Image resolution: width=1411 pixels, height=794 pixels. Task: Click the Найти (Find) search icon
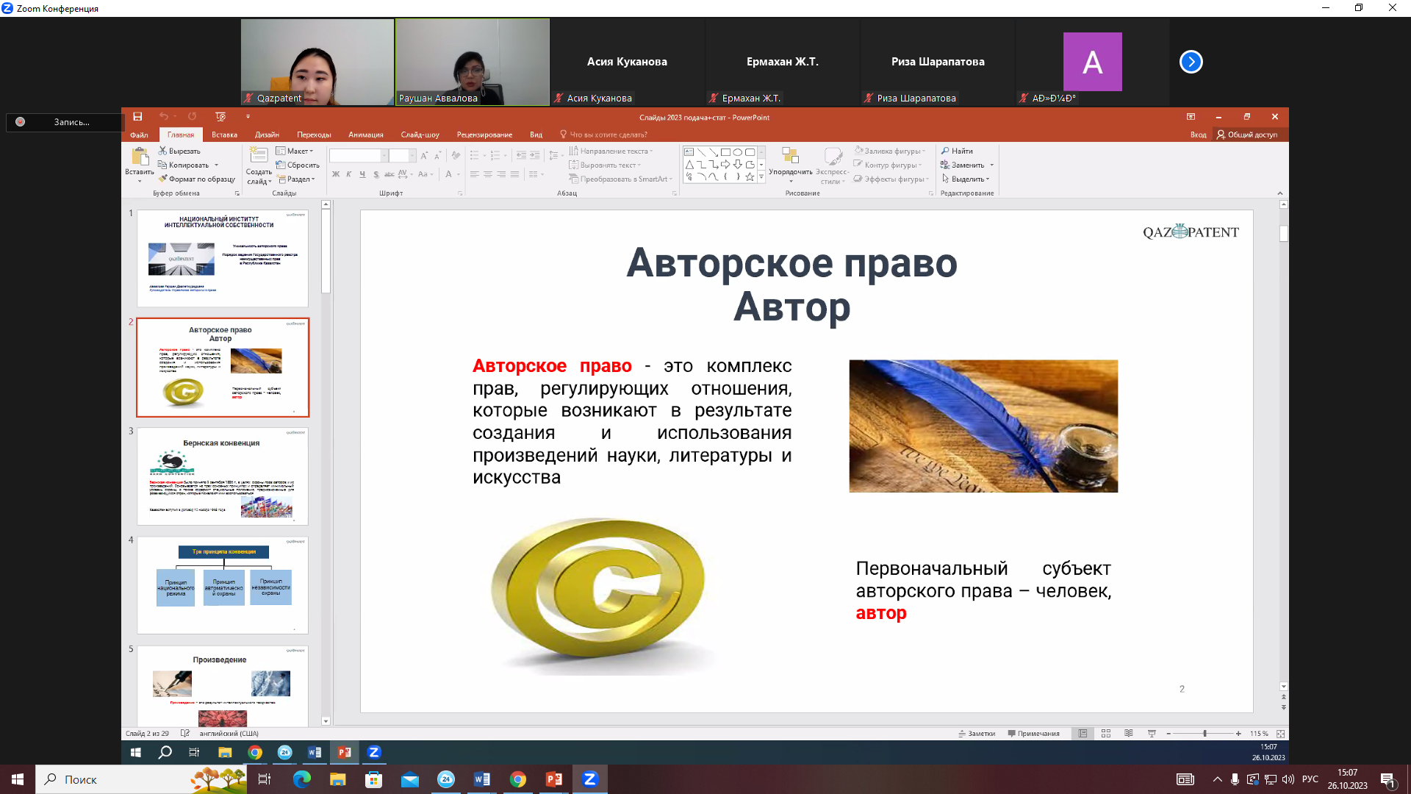pos(946,151)
